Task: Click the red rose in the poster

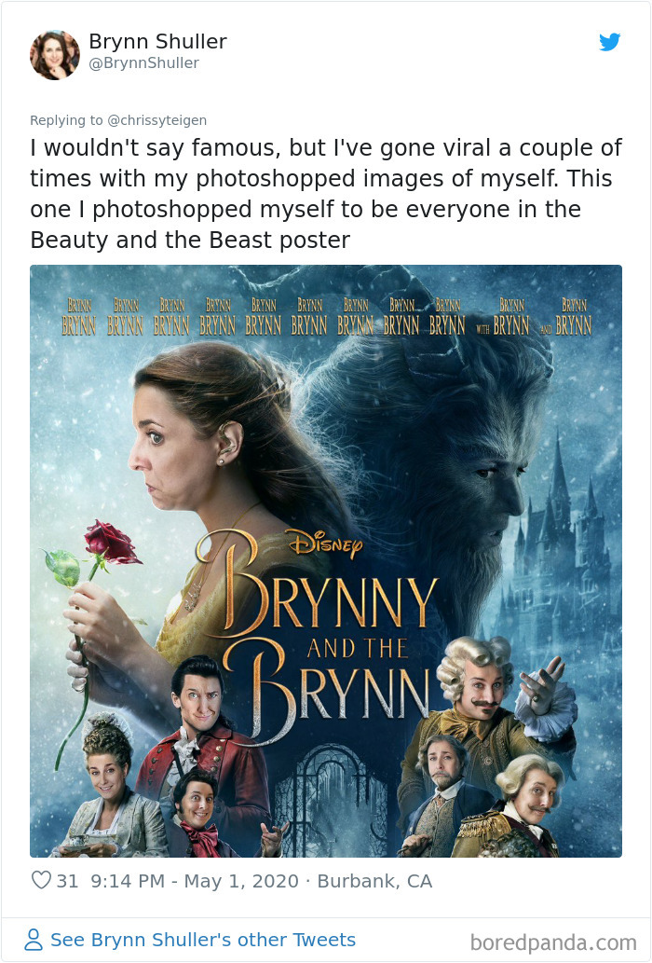Action: (111, 542)
